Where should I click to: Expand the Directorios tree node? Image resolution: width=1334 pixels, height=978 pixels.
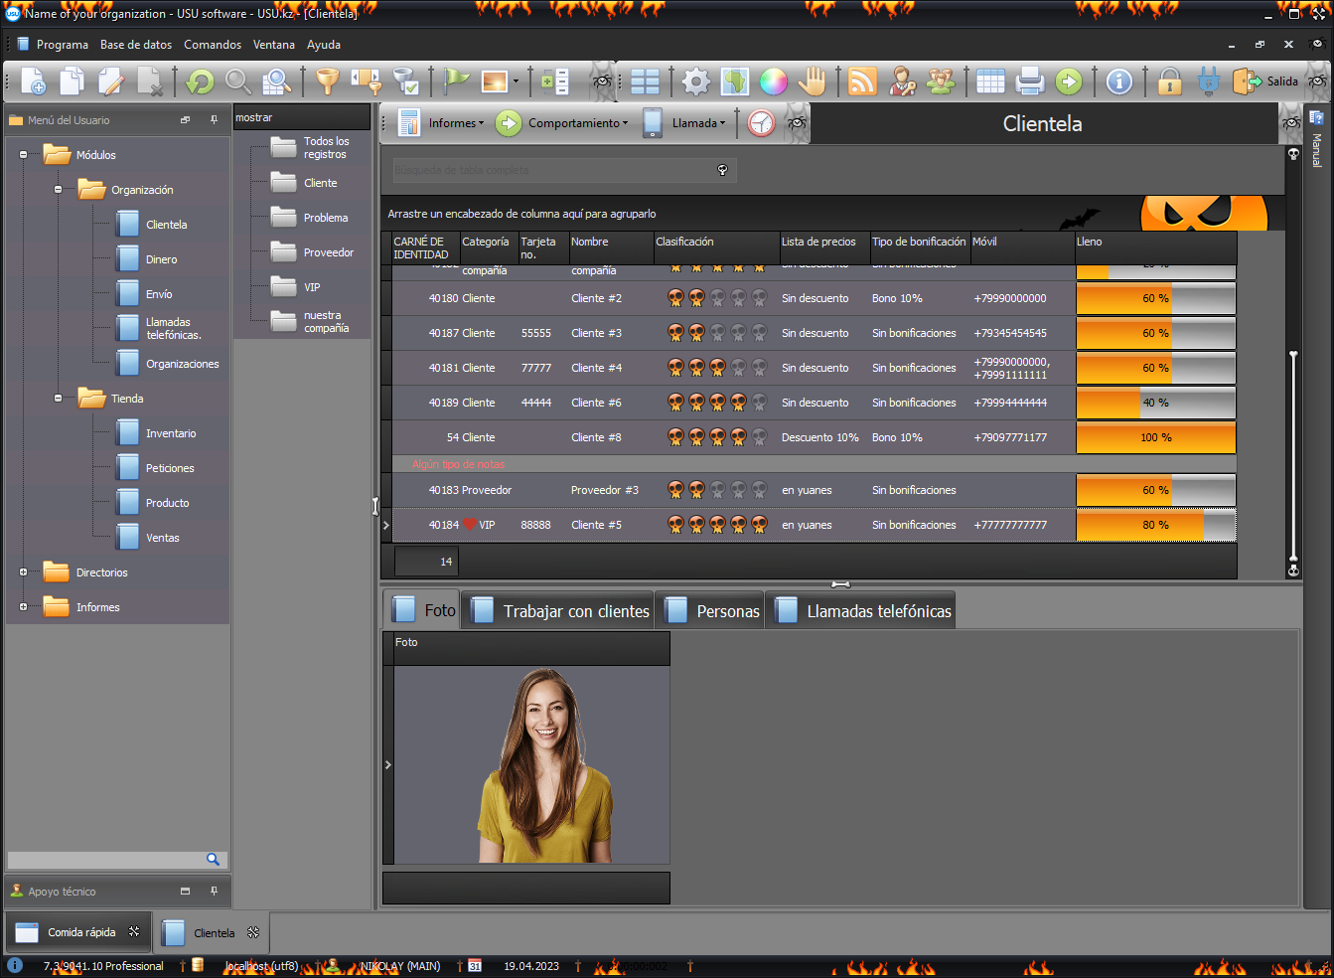tap(23, 572)
